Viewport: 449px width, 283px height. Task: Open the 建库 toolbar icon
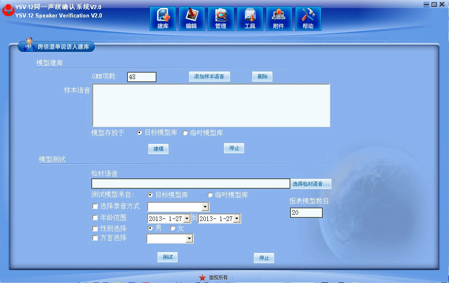(163, 19)
